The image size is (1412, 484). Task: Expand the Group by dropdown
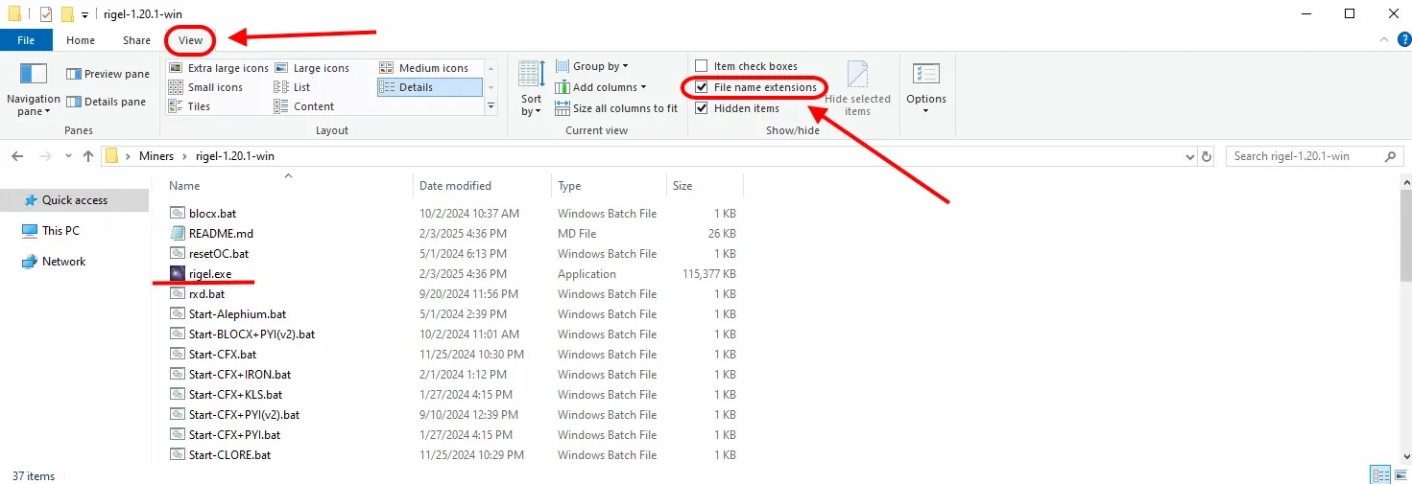point(600,66)
